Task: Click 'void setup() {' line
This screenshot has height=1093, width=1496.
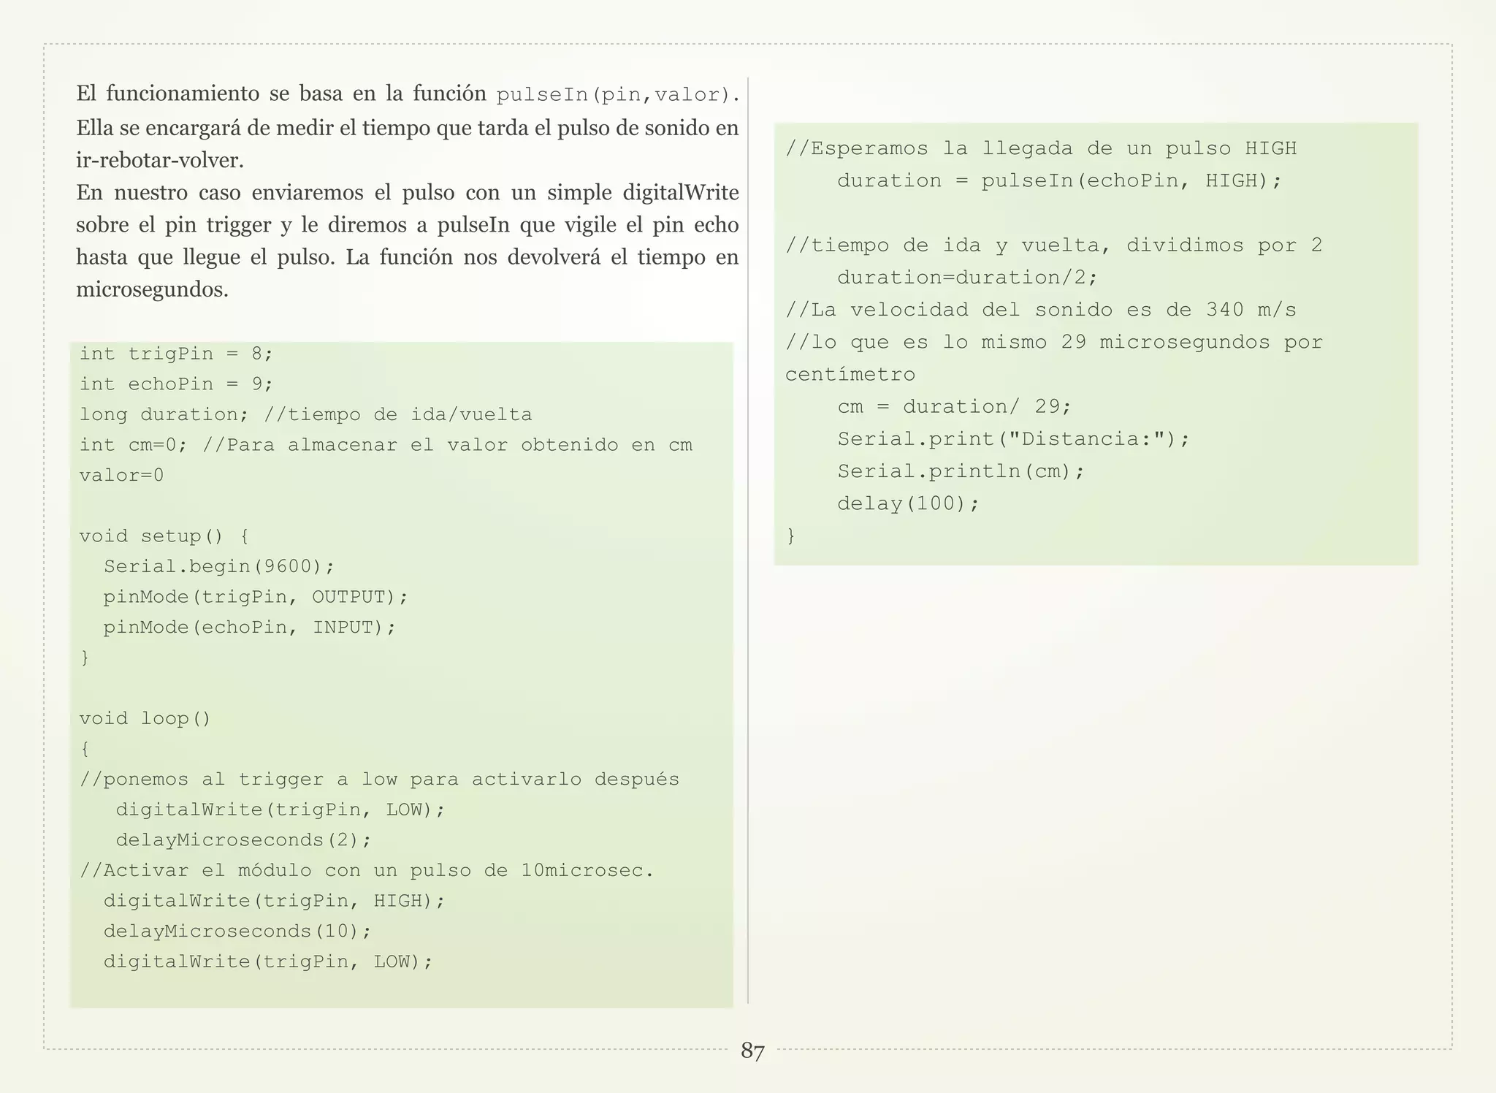Action: tap(164, 536)
